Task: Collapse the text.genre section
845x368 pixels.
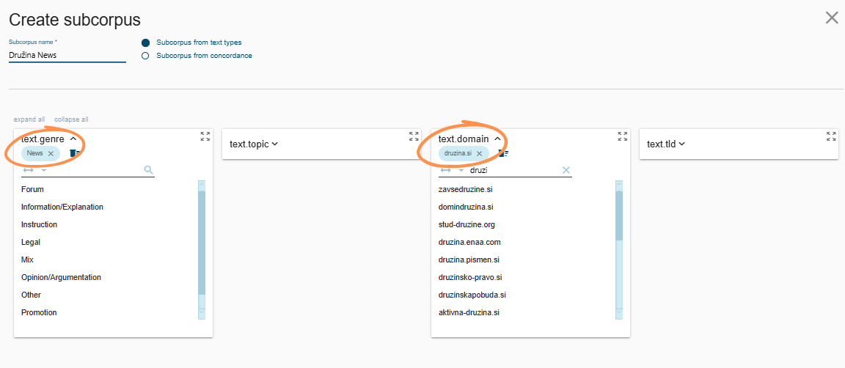Action: pyautogui.click(x=73, y=139)
